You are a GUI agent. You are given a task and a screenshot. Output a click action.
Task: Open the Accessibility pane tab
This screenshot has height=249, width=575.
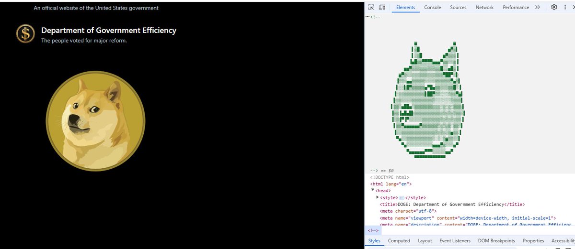pos(563,241)
